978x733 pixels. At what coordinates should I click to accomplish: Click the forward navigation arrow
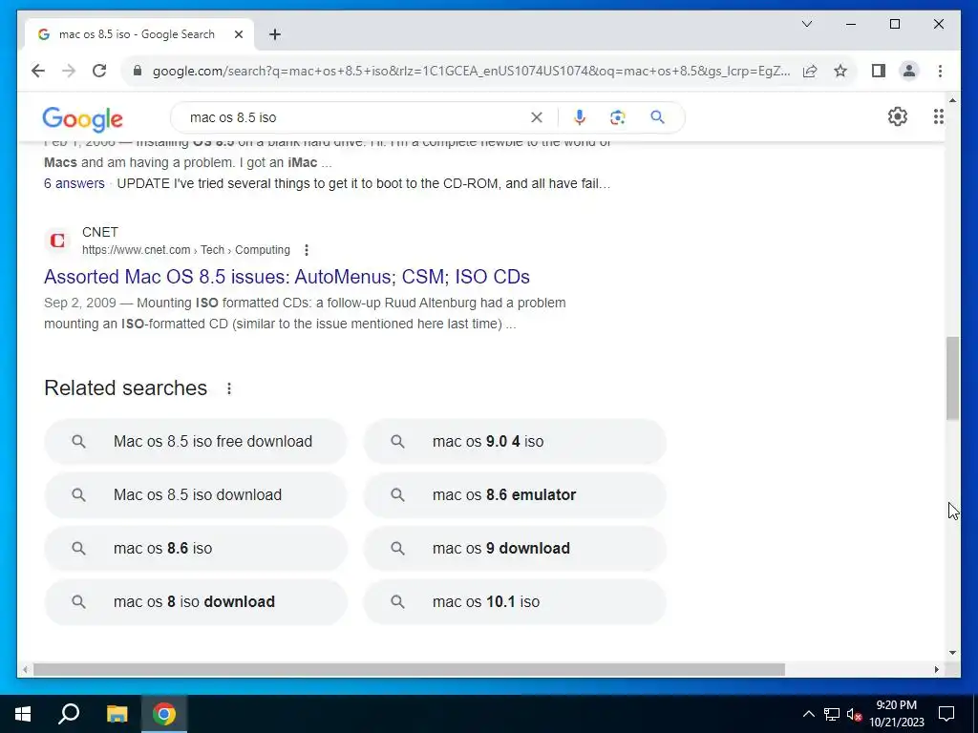[x=69, y=71]
